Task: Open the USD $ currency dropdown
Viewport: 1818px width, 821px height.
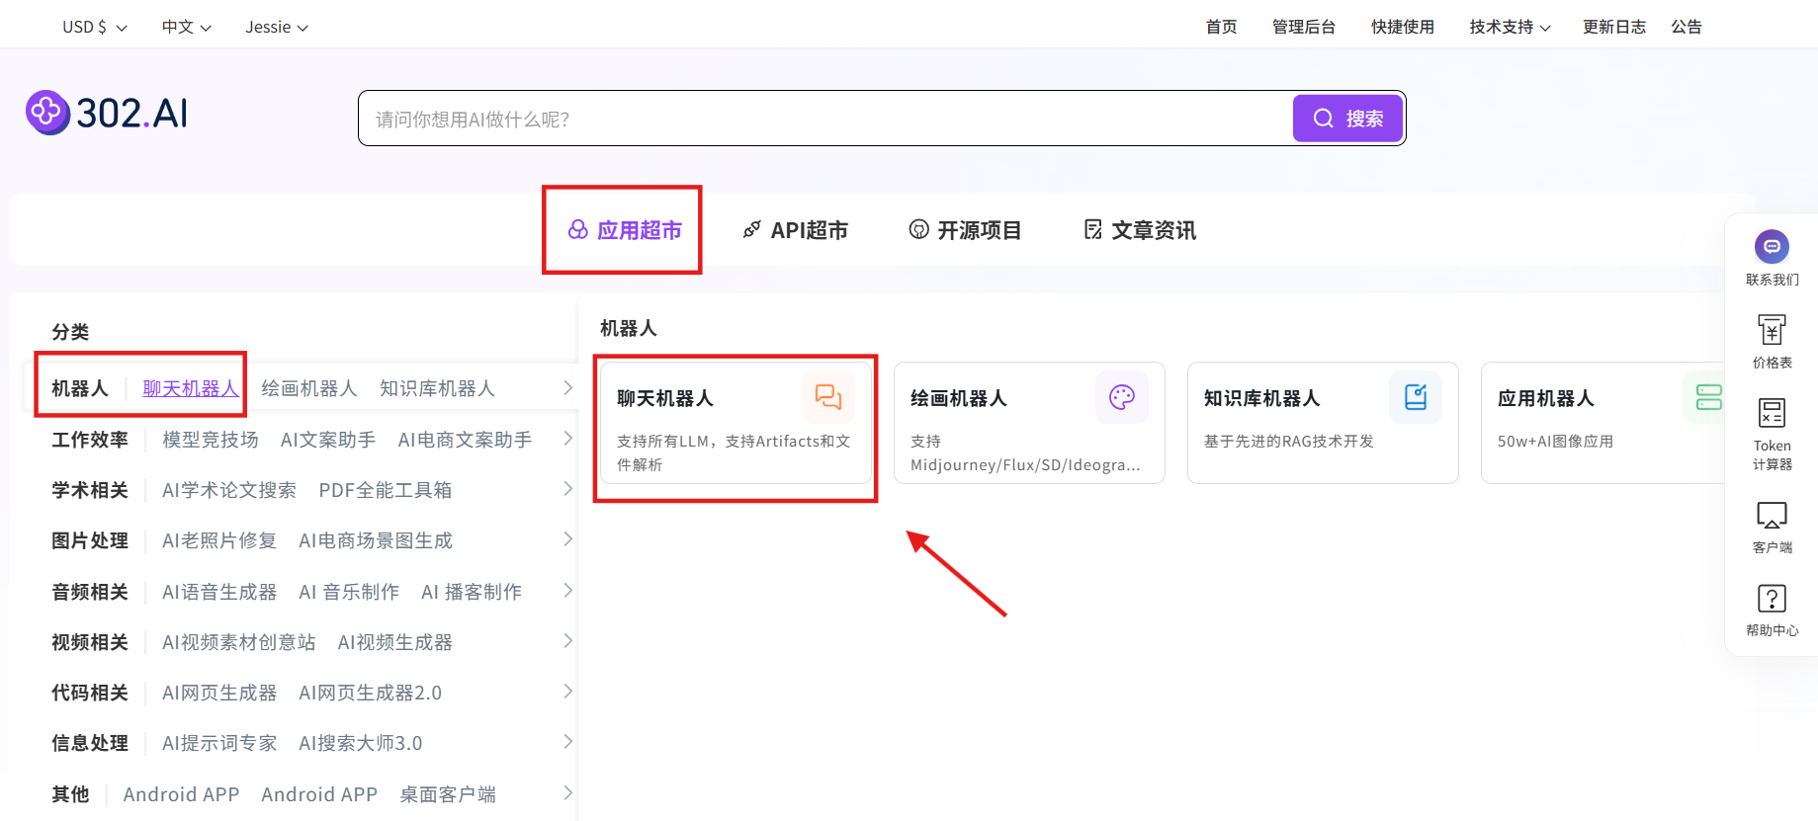Action: [x=95, y=27]
